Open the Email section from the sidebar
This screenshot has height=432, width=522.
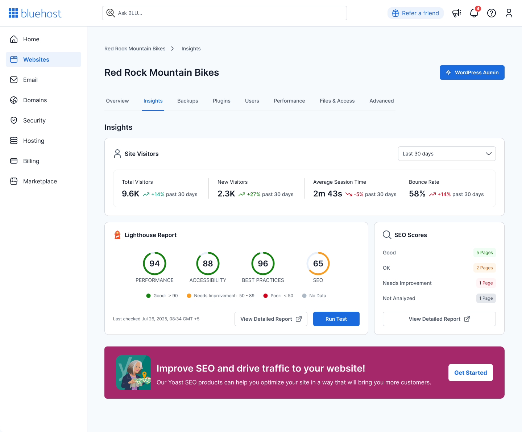(30, 80)
